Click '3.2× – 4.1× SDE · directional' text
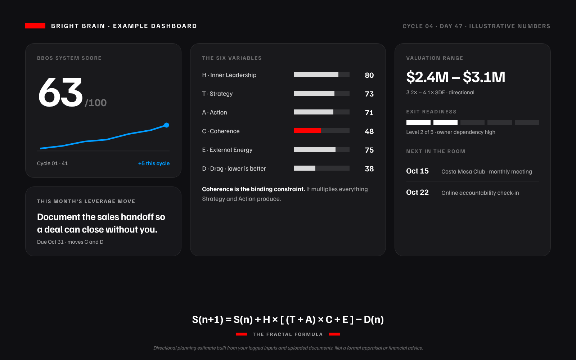This screenshot has width=576, height=360. [x=440, y=93]
